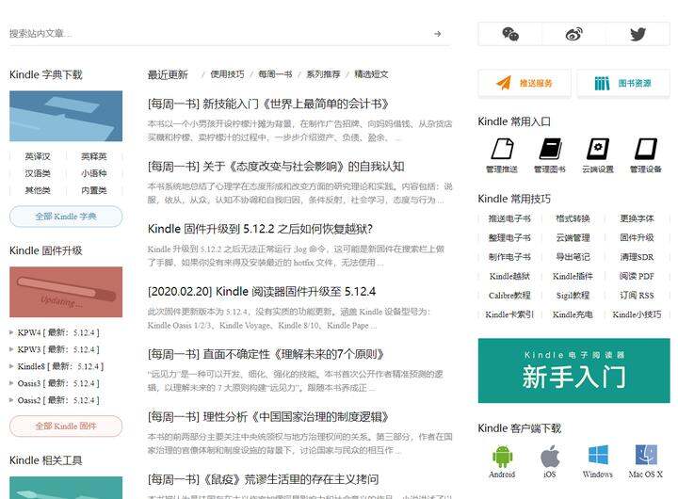The image size is (678, 499).
Task: Open the Sigil教程 tip link
Action: (x=573, y=296)
